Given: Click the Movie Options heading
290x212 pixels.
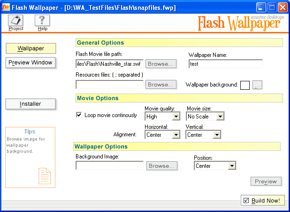Looking at the screenshot, I should click(x=98, y=98).
